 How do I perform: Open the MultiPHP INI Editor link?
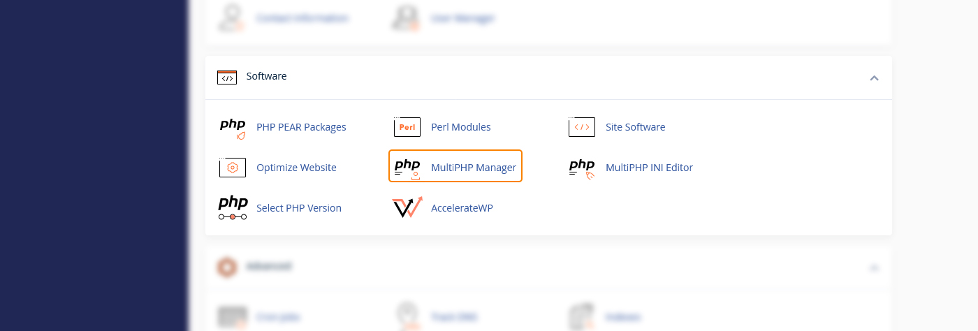[x=649, y=168]
